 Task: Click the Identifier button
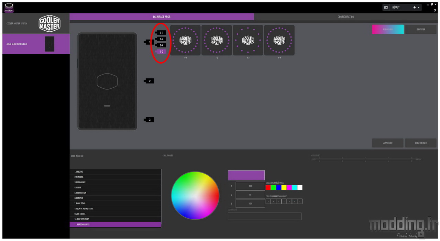click(x=421, y=30)
